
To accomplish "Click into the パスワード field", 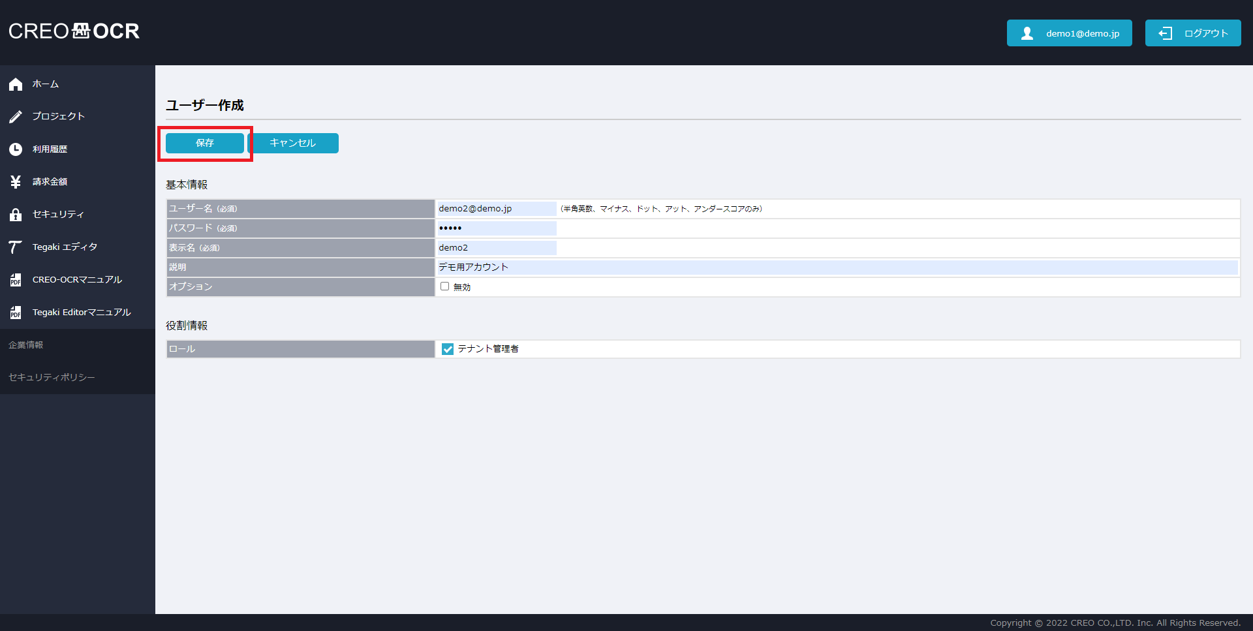I will point(496,228).
